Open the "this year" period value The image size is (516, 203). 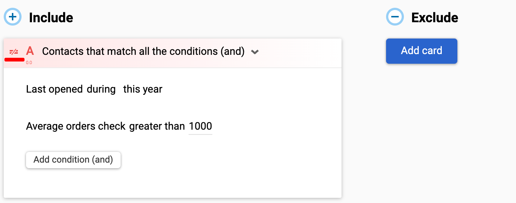143,89
